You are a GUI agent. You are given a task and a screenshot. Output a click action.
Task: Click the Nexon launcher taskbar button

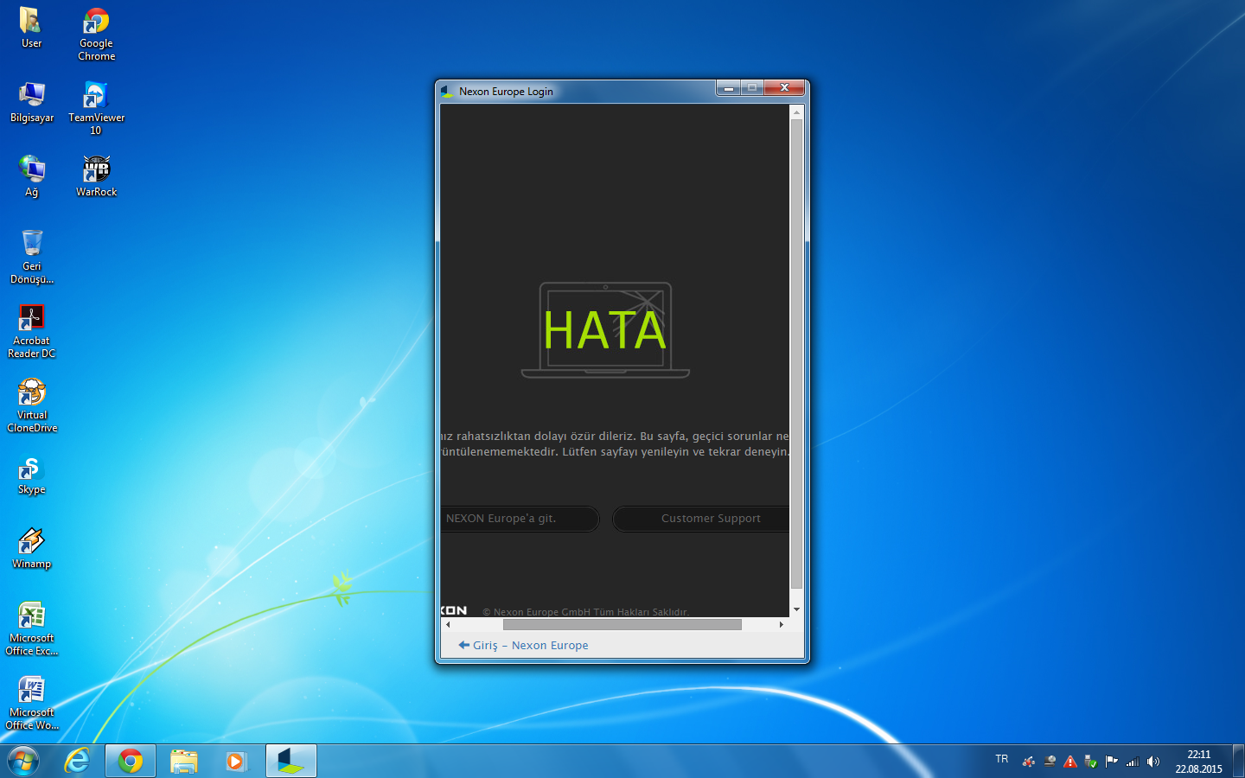pos(290,761)
